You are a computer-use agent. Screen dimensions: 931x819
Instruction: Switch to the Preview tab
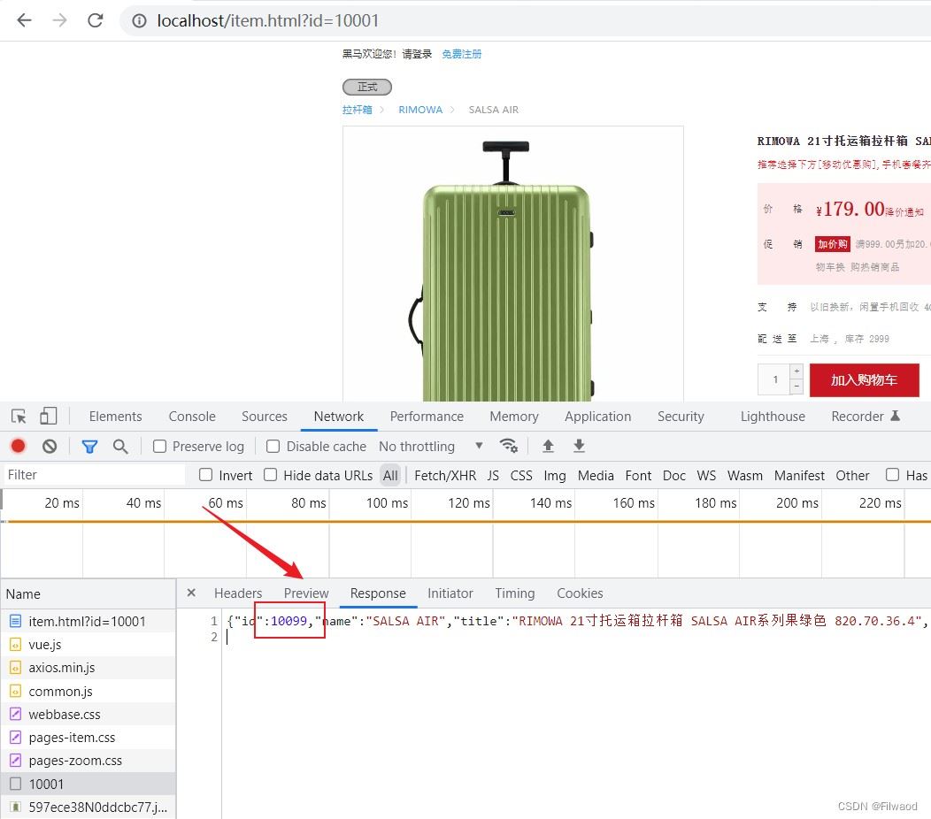click(x=306, y=593)
